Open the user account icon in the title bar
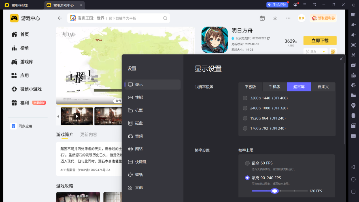Viewport: 359px width, 202px height. click(296, 5)
